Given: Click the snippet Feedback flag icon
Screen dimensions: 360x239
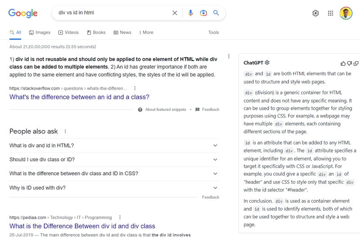Looking at the screenshot, I should coord(197,109).
